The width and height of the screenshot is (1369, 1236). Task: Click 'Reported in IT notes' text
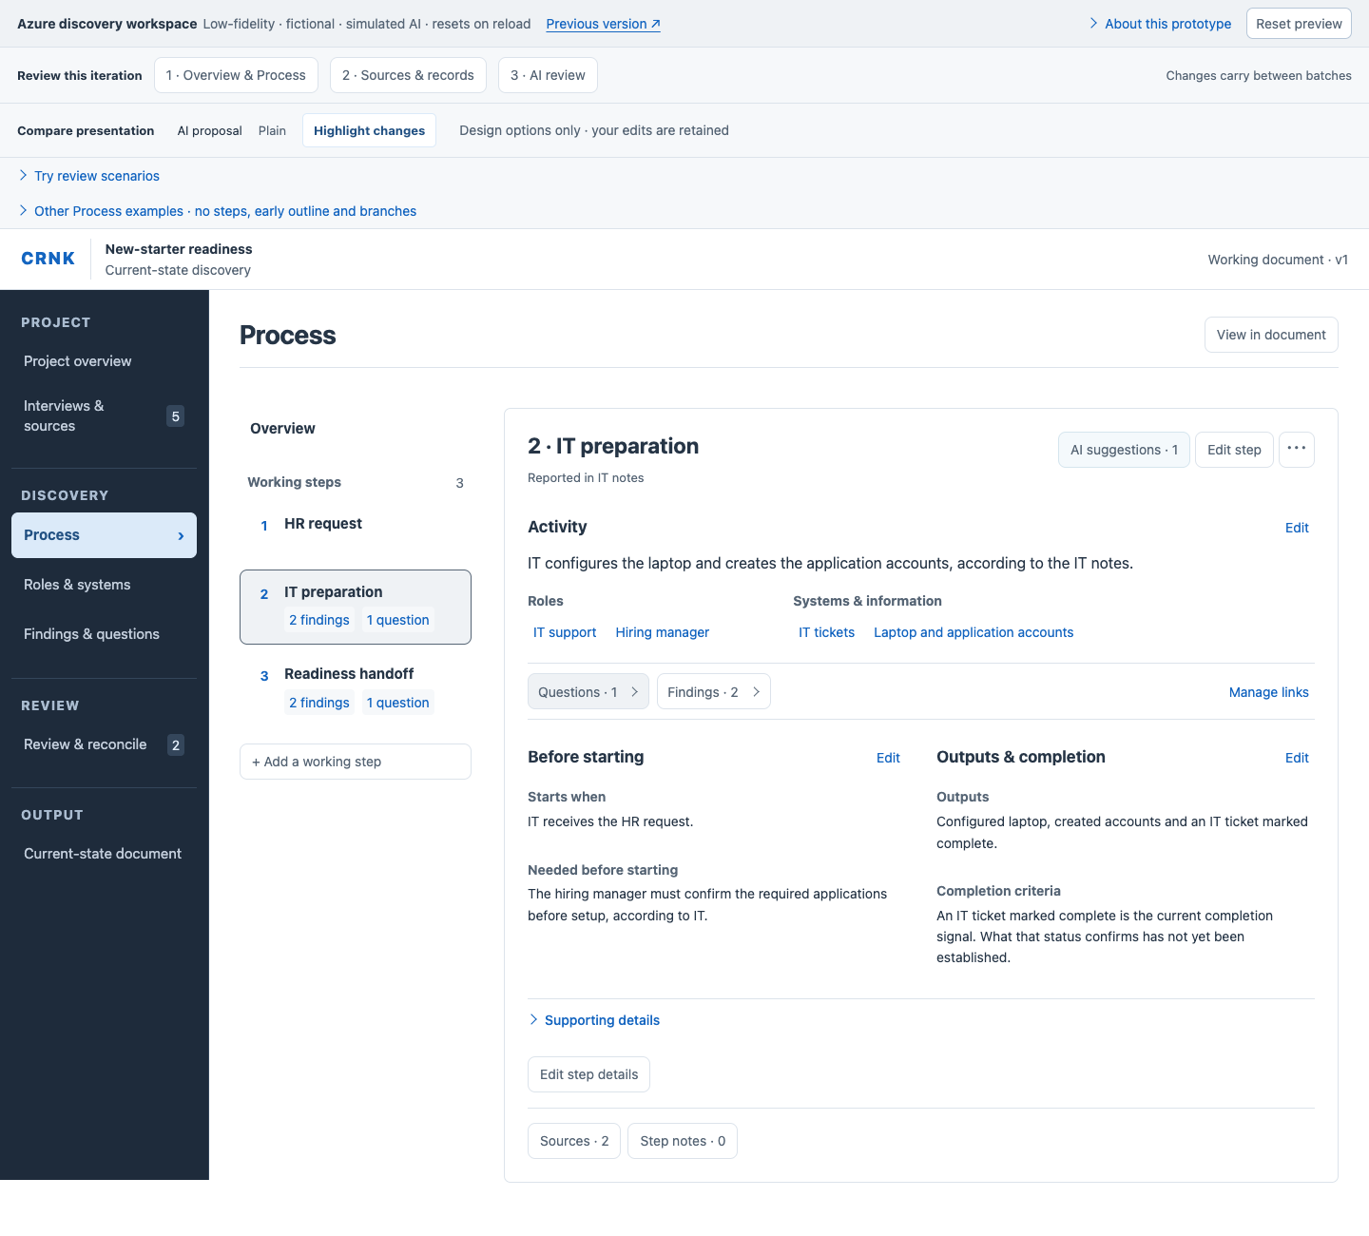pyautogui.click(x=586, y=478)
